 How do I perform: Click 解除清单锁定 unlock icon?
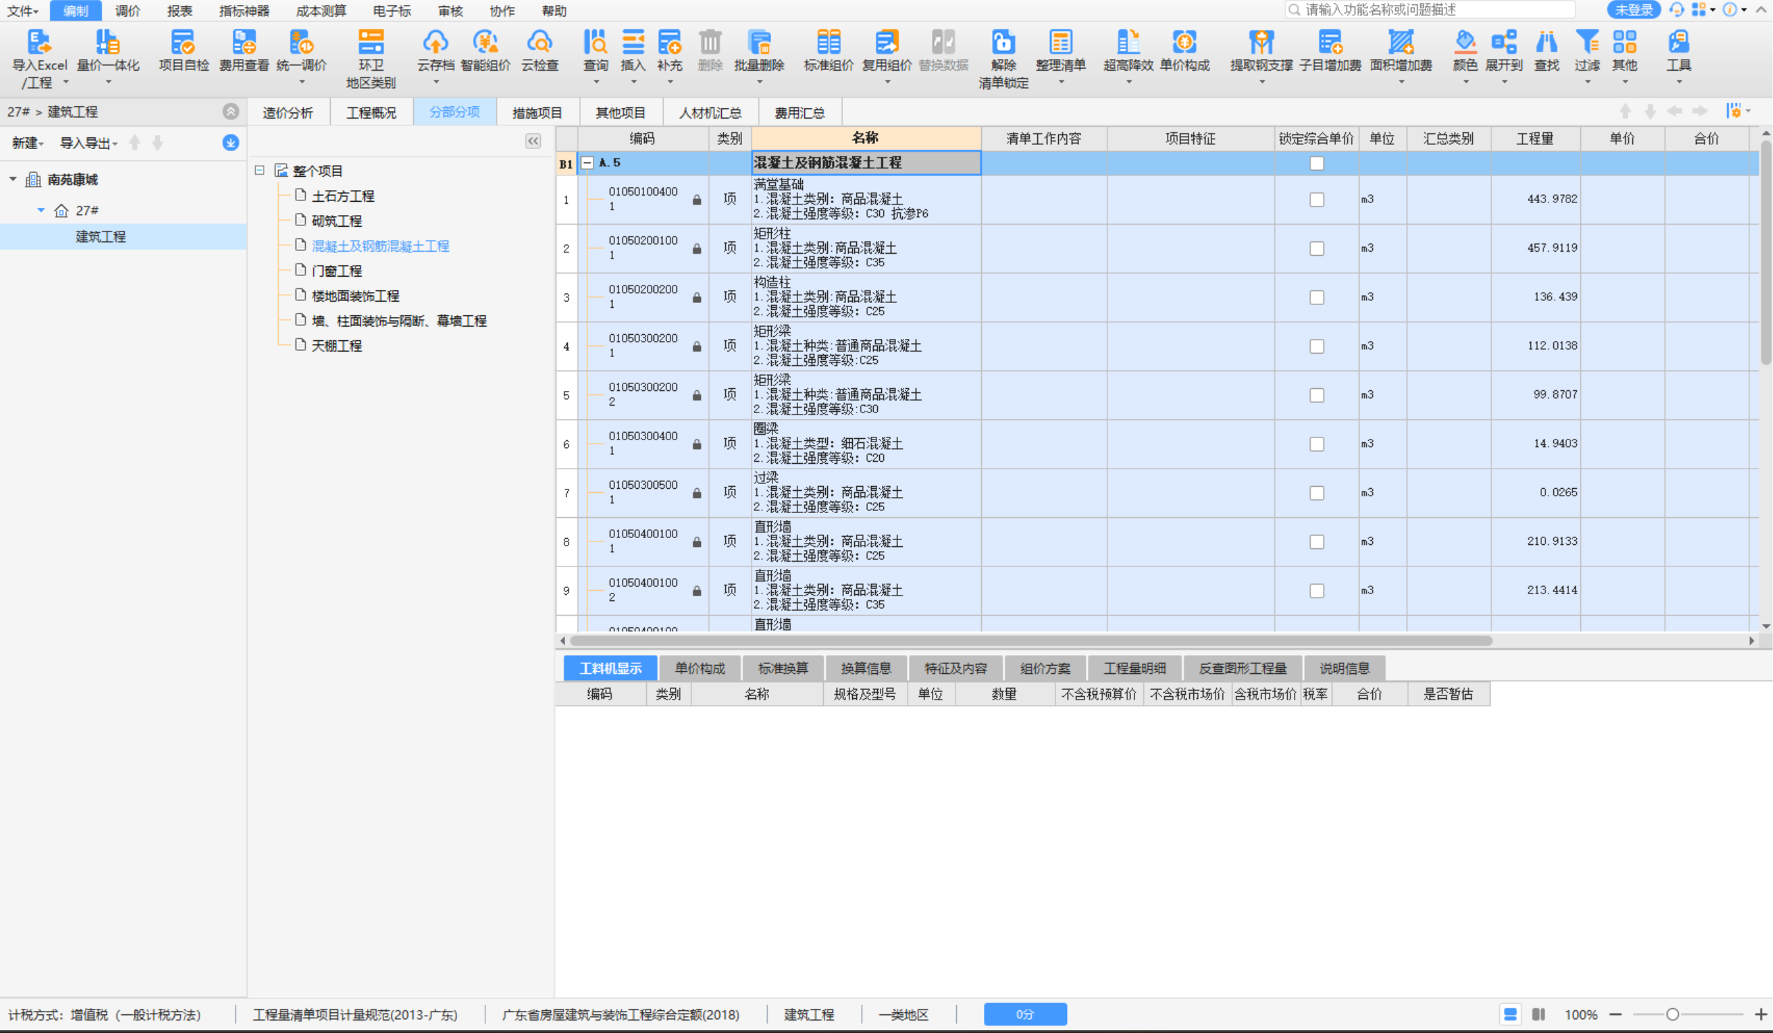[1003, 58]
